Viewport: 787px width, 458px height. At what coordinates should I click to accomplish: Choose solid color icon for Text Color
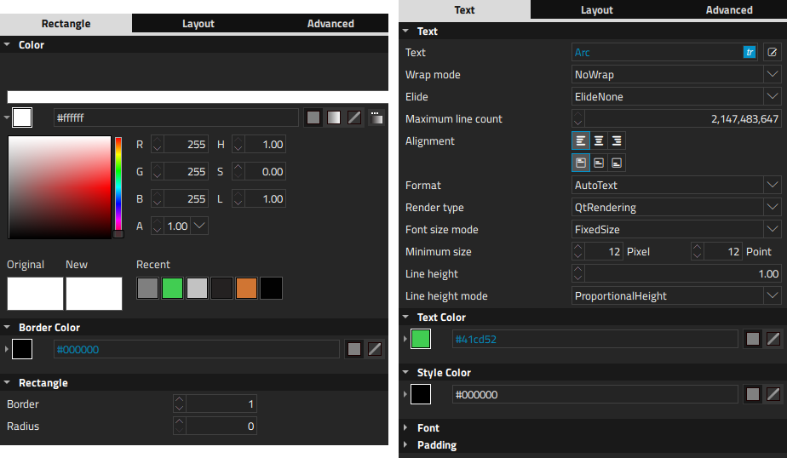coord(752,339)
